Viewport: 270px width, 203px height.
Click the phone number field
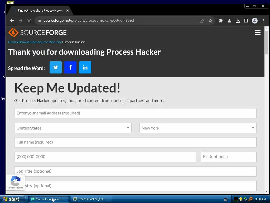tap(105, 157)
